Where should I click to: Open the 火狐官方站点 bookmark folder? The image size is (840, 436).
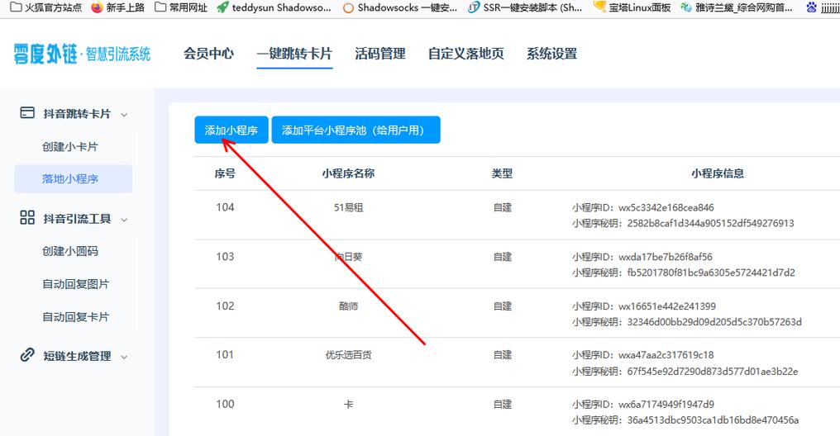[x=46, y=7]
